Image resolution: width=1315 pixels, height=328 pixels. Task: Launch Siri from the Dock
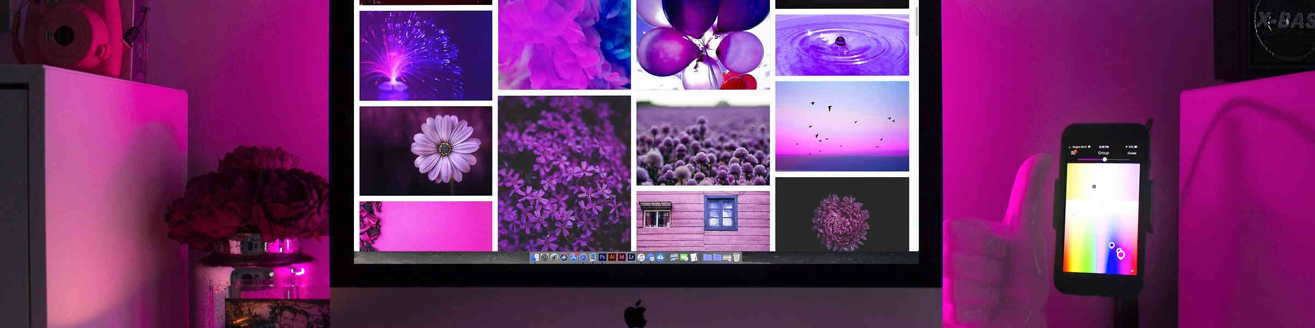[564, 257]
